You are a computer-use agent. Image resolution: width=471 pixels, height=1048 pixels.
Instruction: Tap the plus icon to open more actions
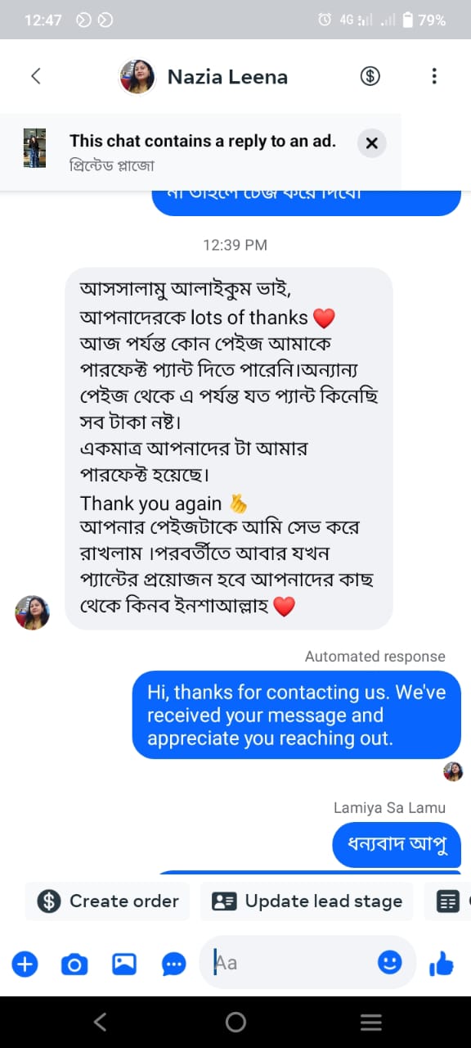[x=25, y=964]
